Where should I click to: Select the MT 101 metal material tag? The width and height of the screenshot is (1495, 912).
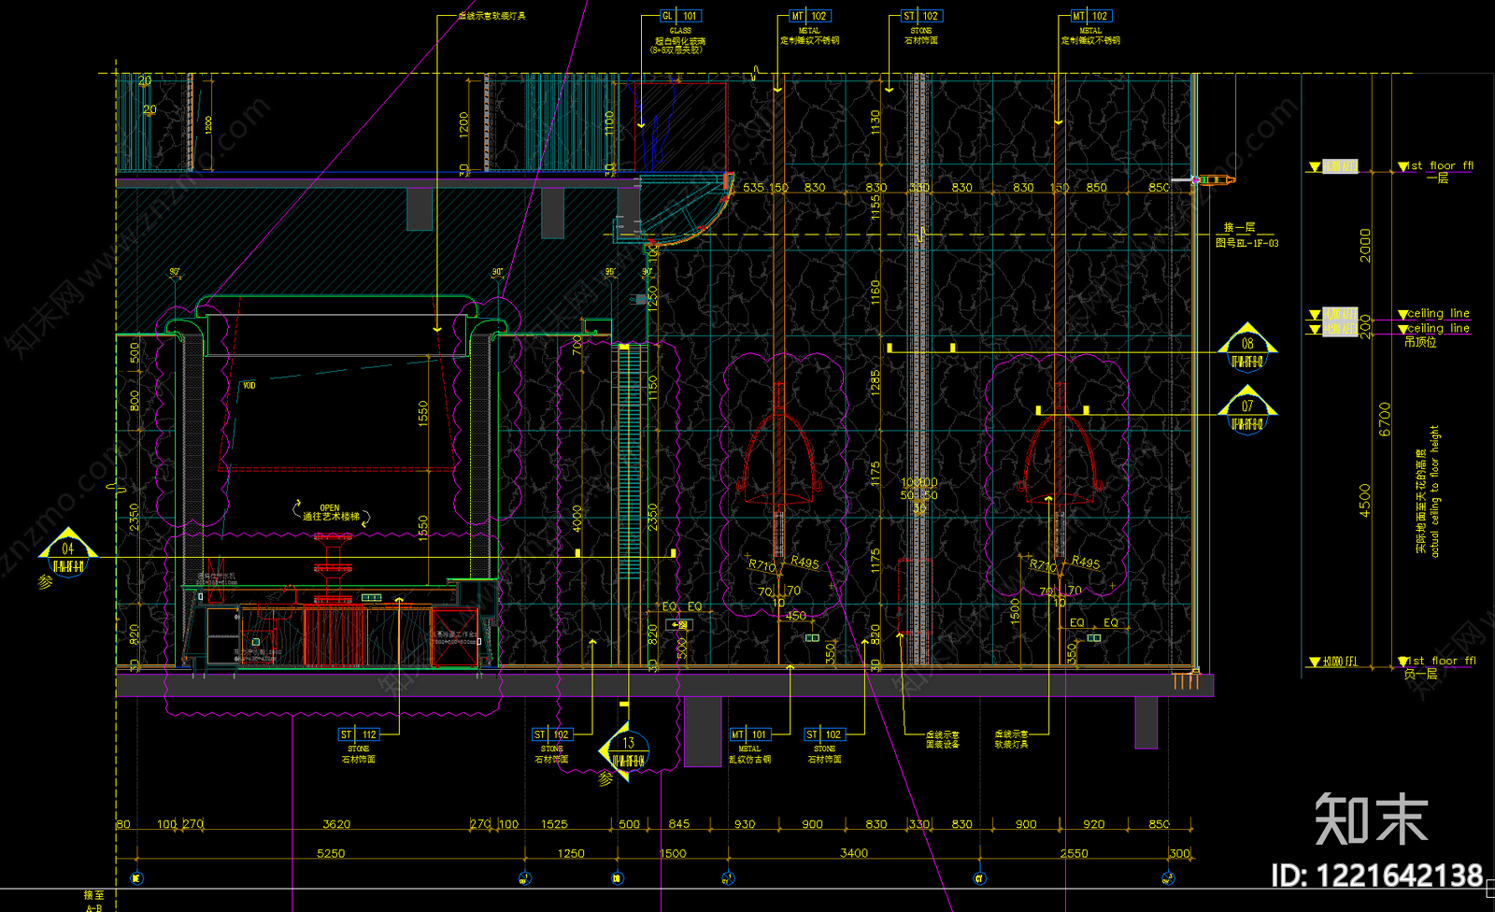point(749,734)
